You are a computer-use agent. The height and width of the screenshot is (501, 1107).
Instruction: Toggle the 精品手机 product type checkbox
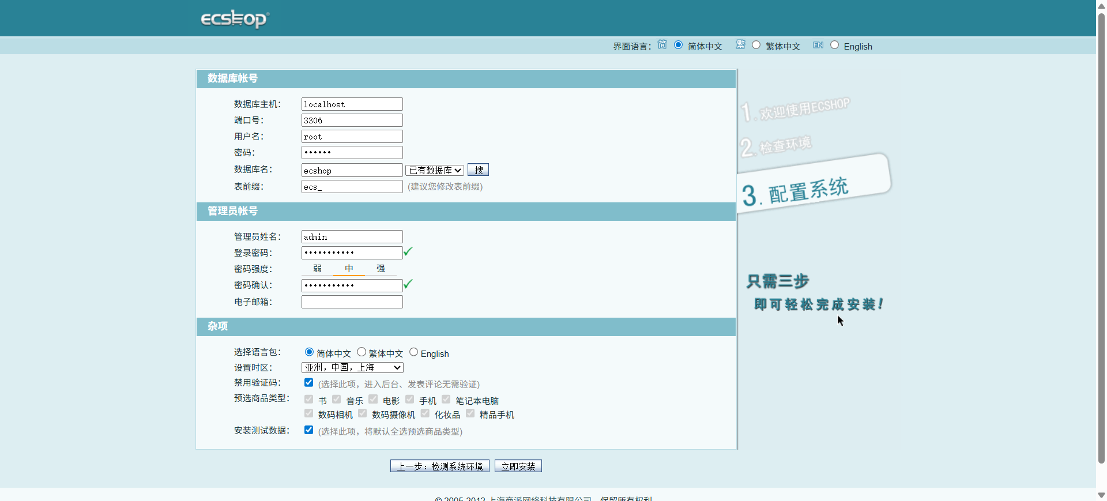pos(470,413)
